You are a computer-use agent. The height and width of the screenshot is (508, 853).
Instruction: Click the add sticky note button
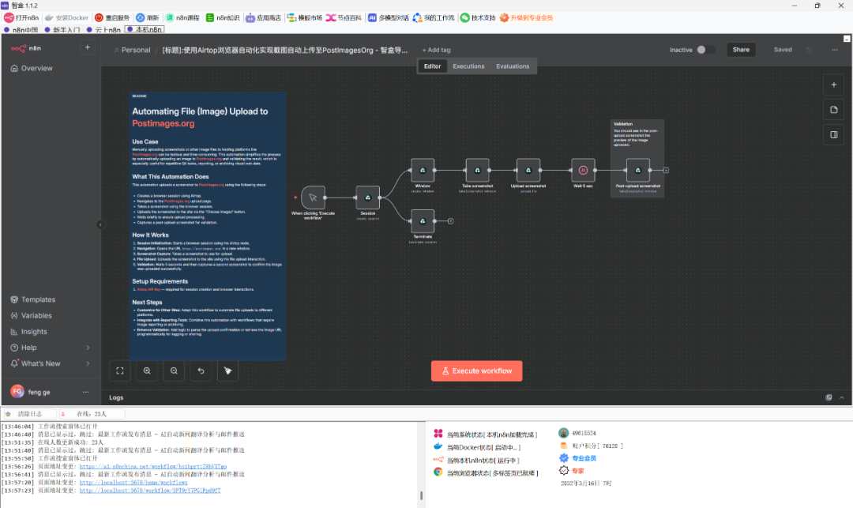(833, 110)
